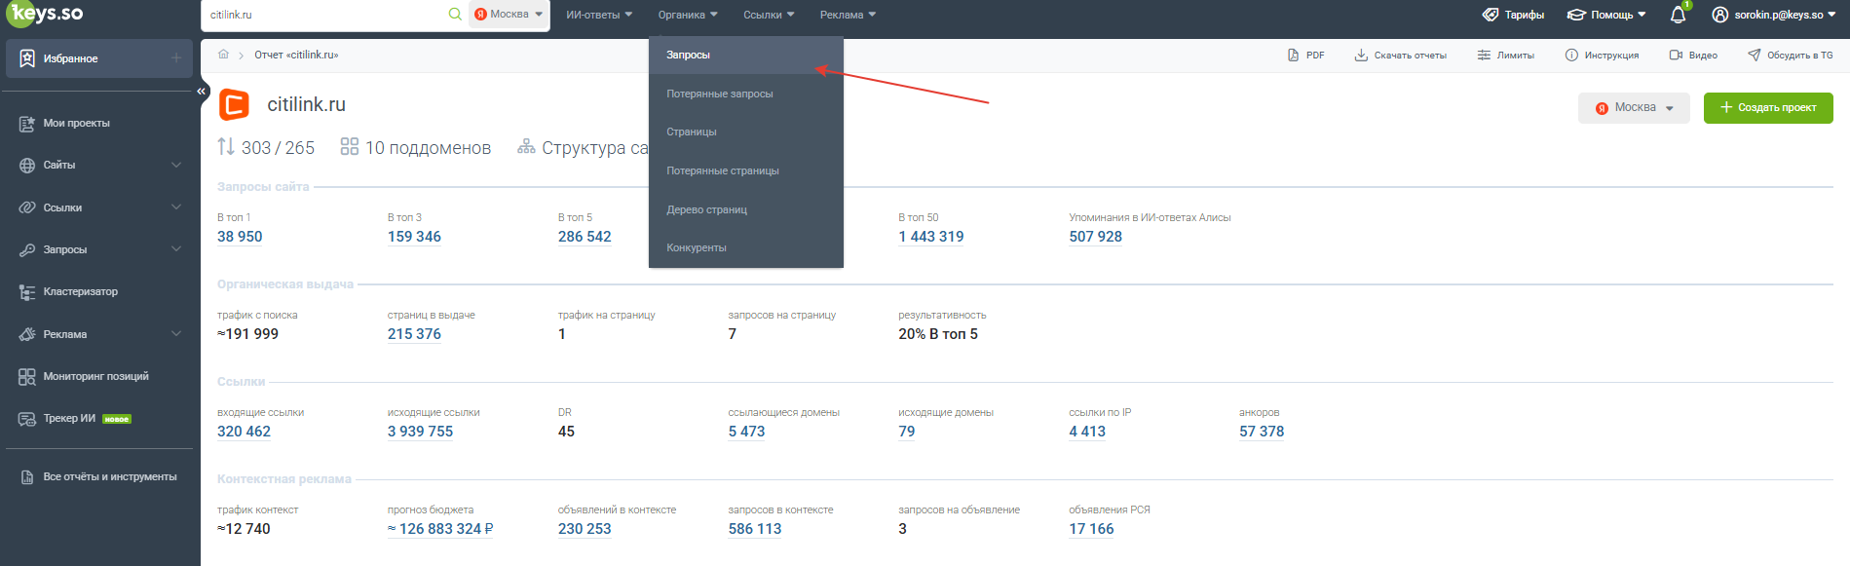
Task: Click the Создать проект button
Action: click(x=1768, y=108)
